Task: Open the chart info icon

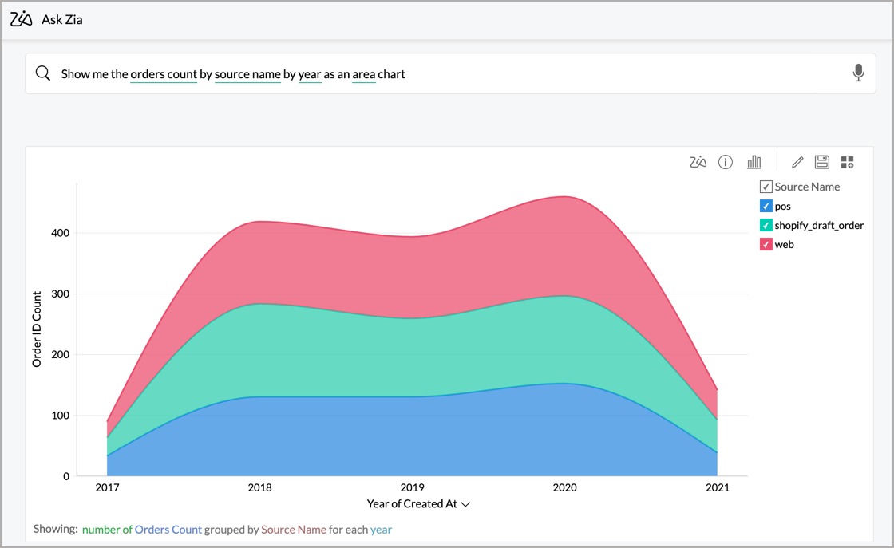Action: pyautogui.click(x=726, y=163)
